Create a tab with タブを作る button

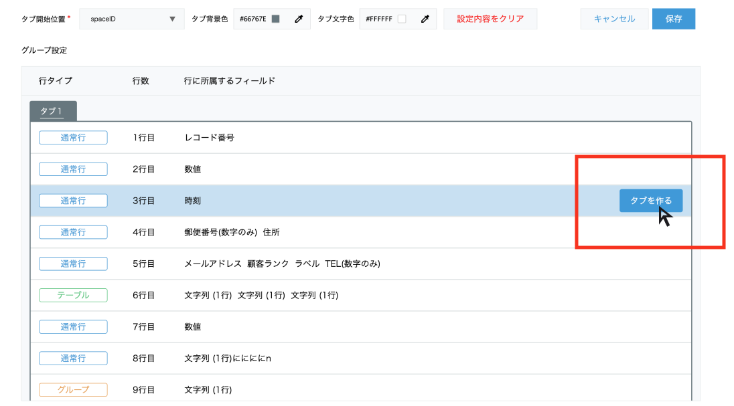coord(650,200)
